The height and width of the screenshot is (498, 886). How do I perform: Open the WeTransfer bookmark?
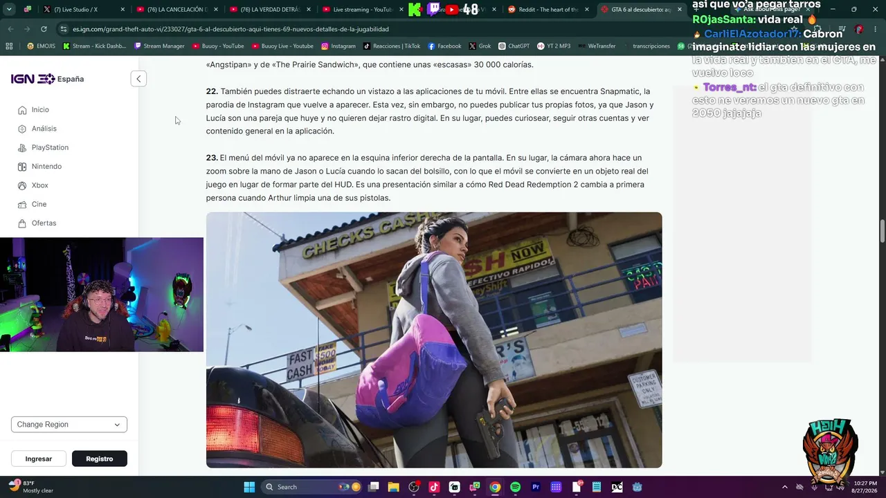596,46
